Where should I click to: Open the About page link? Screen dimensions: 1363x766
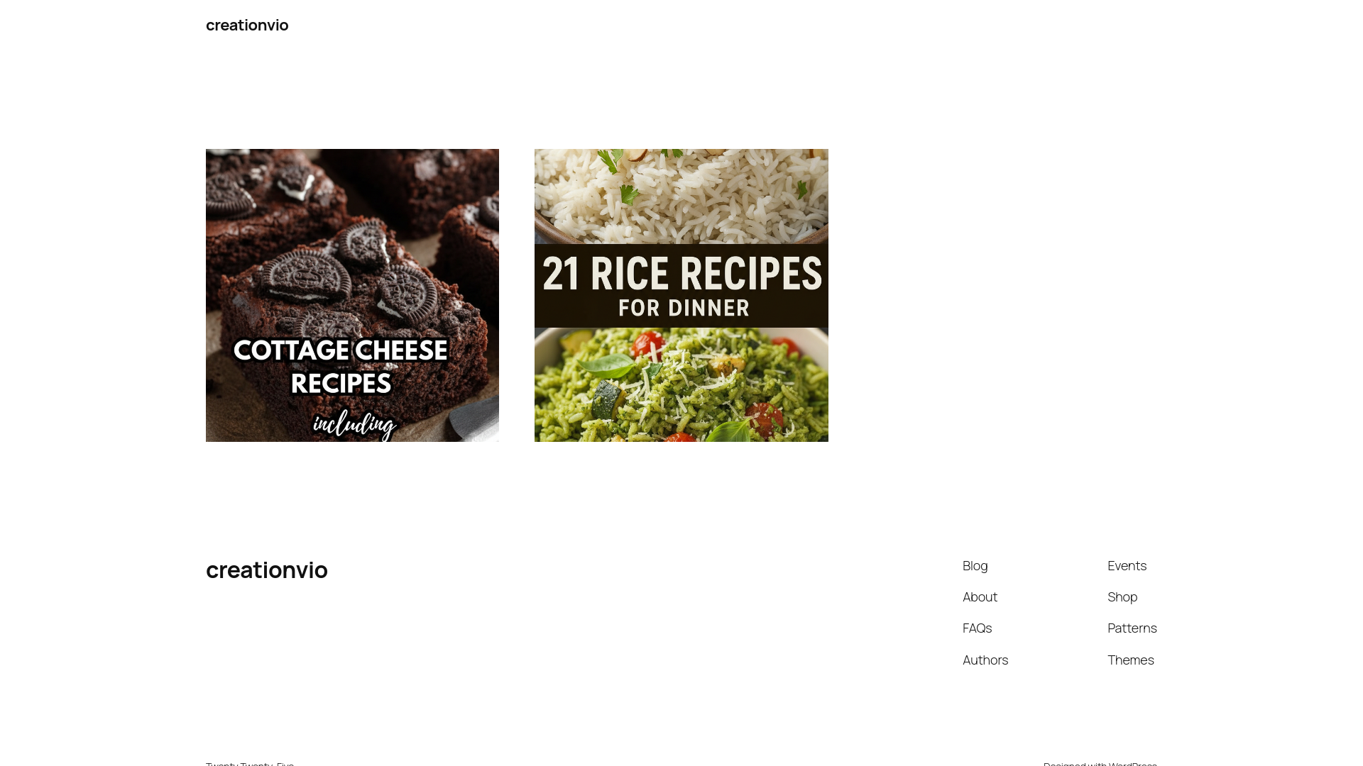[x=980, y=596]
